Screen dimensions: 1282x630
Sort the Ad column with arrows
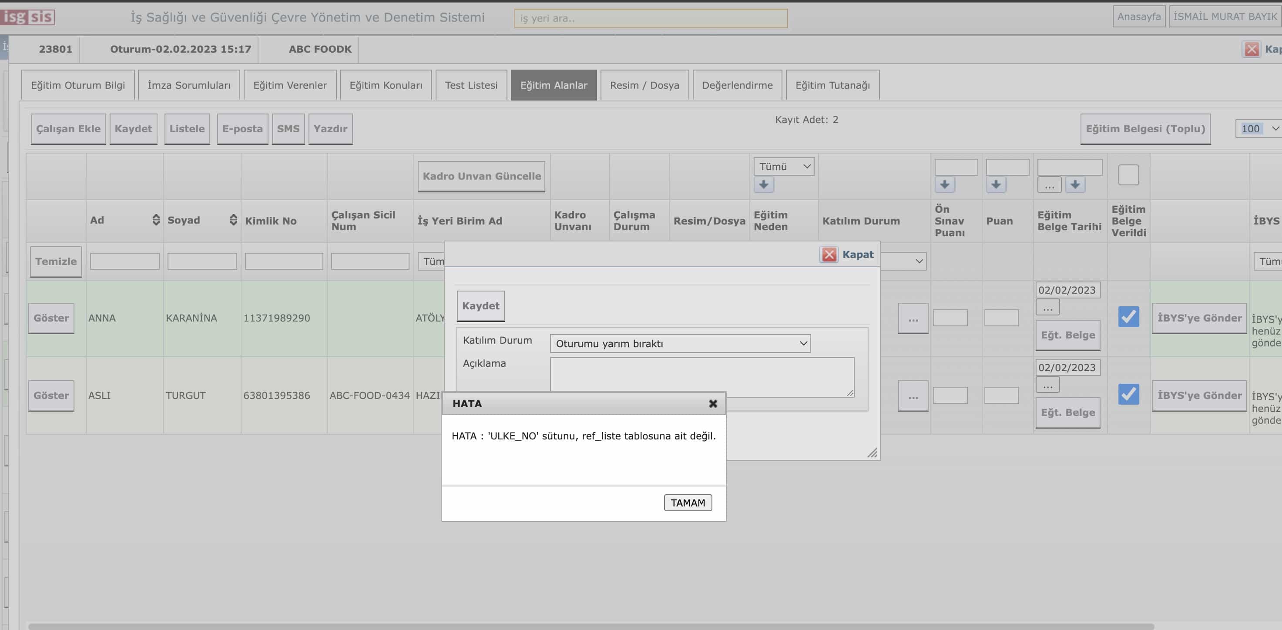tap(156, 220)
